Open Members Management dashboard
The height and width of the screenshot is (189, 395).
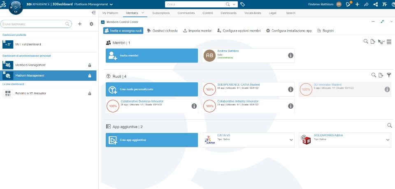[48, 65]
